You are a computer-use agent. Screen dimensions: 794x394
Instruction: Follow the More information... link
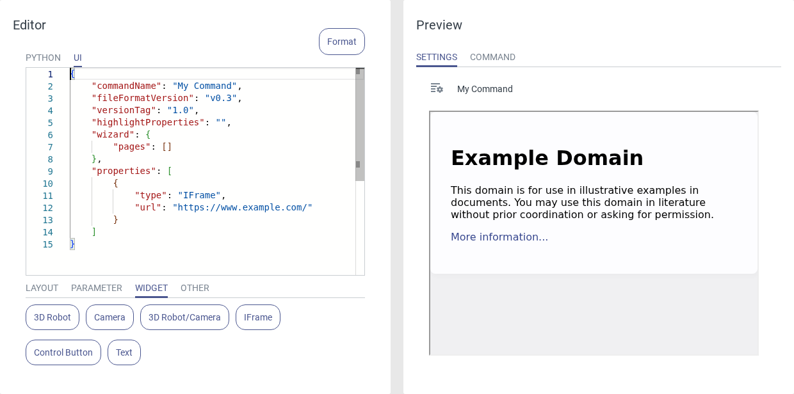pyautogui.click(x=499, y=237)
